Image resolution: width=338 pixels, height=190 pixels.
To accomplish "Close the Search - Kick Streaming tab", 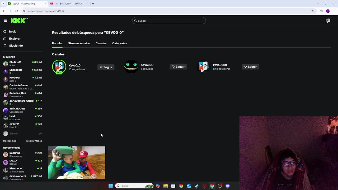I will point(45,4).
